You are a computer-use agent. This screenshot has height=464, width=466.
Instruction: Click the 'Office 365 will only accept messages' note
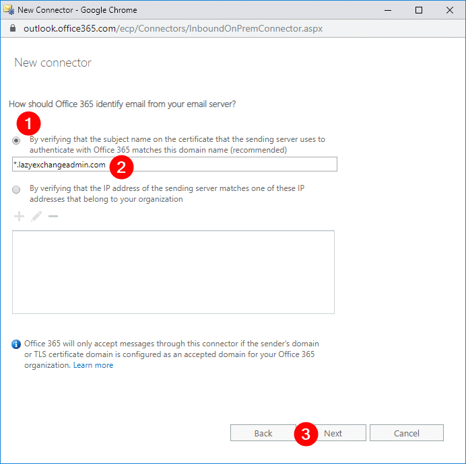pyautogui.click(x=172, y=354)
